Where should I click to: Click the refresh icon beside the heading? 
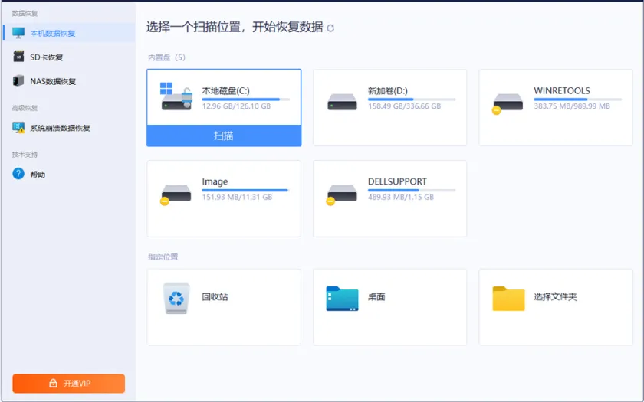[x=330, y=28]
